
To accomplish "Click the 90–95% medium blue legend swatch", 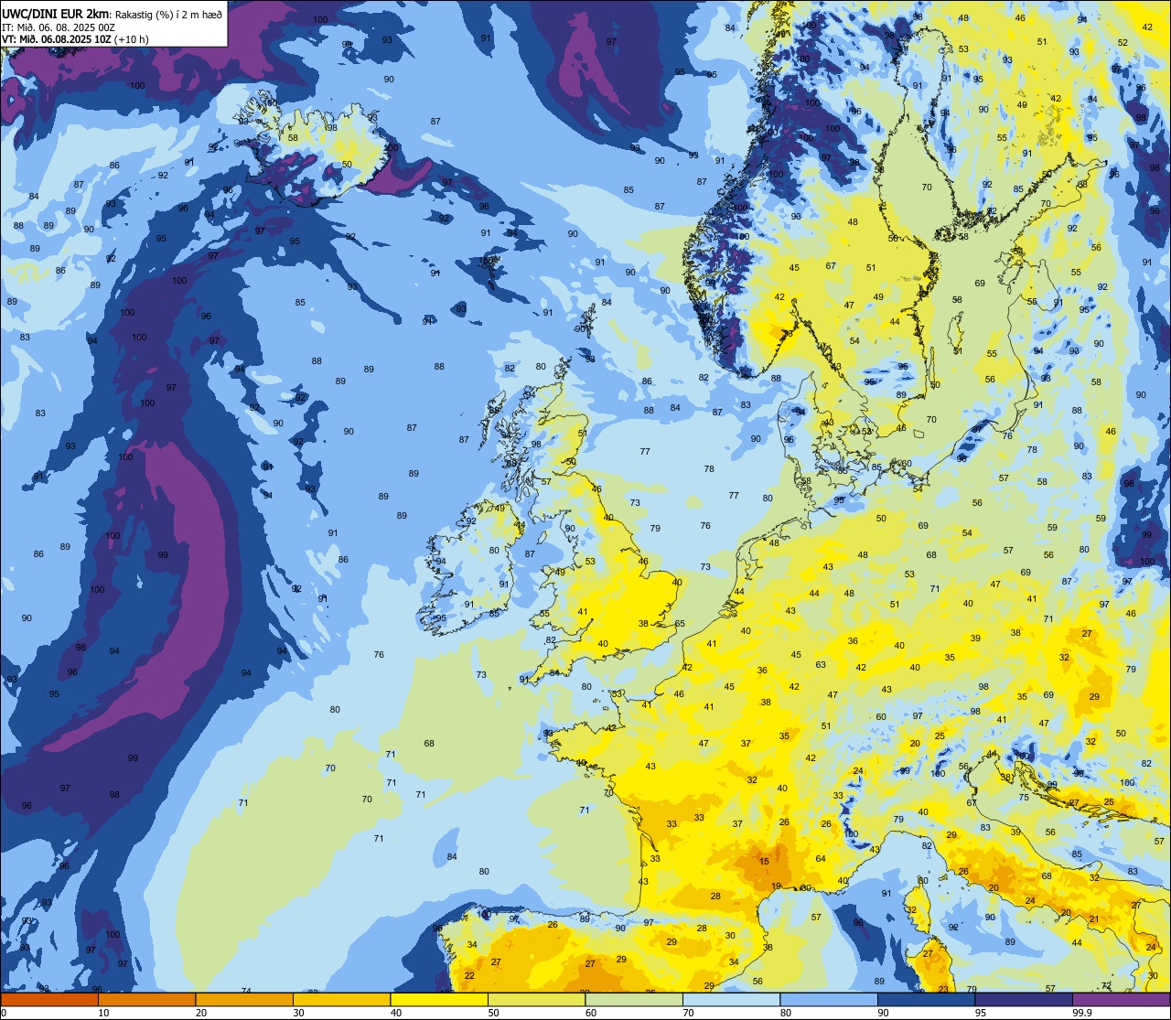I will pyautogui.click(x=926, y=999).
